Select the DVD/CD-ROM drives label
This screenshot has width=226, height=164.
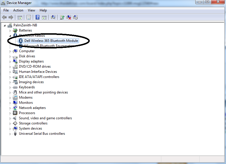click(x=35, y=67)
